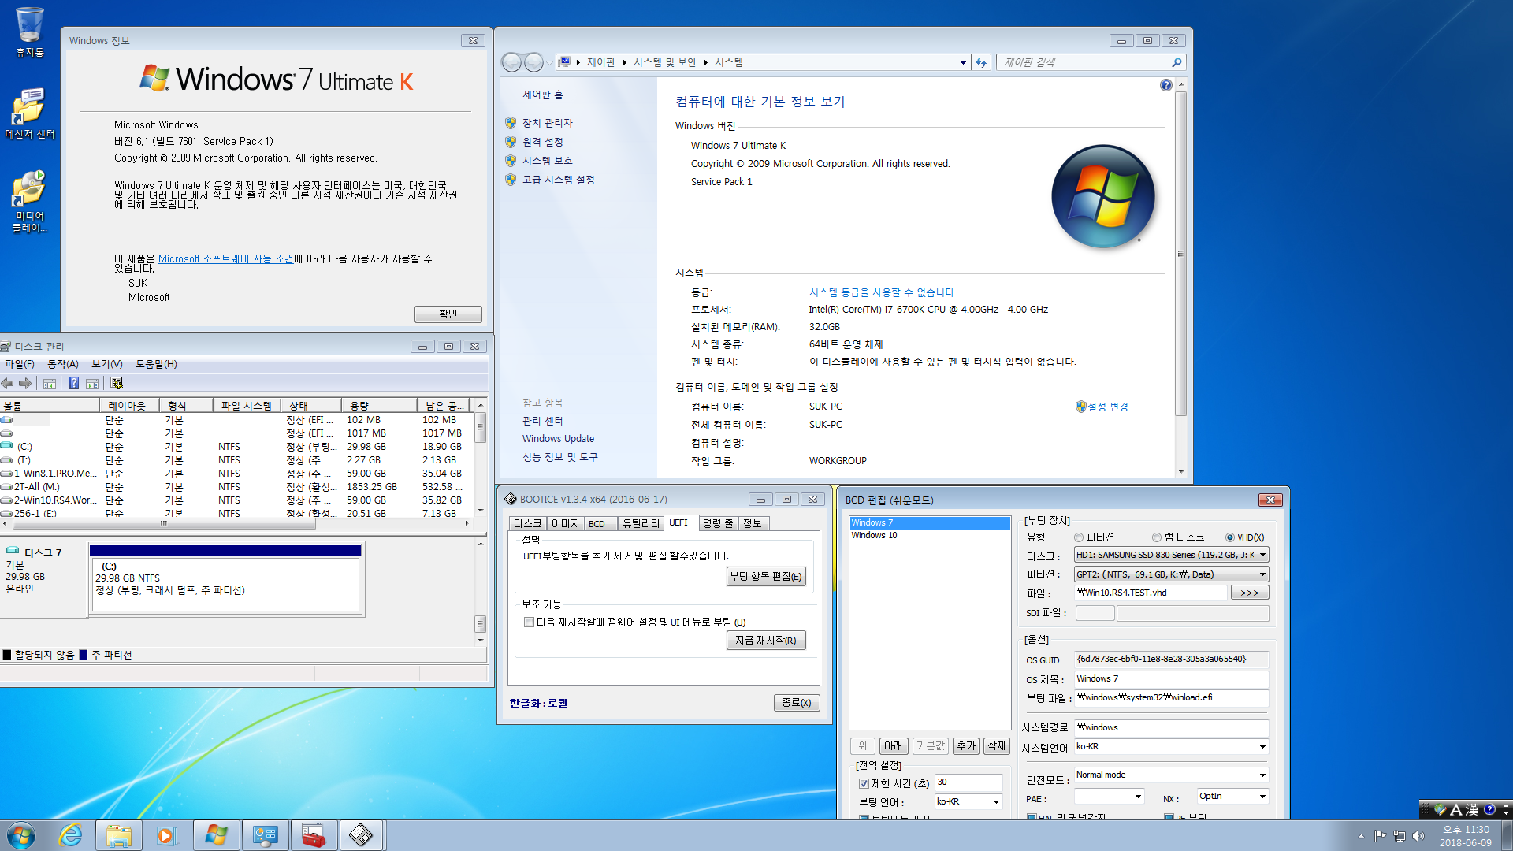Open the Media Player desktop shortcut
Viewport: 1513px width, 851px height.
[x=29, y=201]
